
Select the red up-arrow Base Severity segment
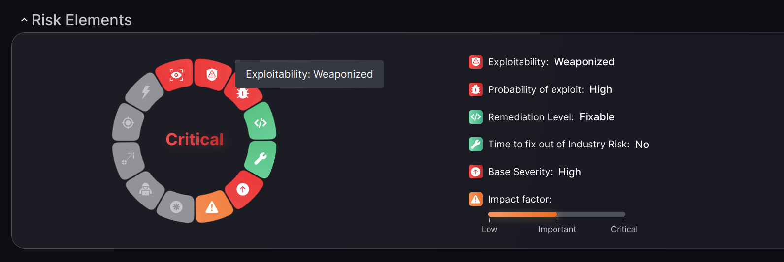coord(243,189)
